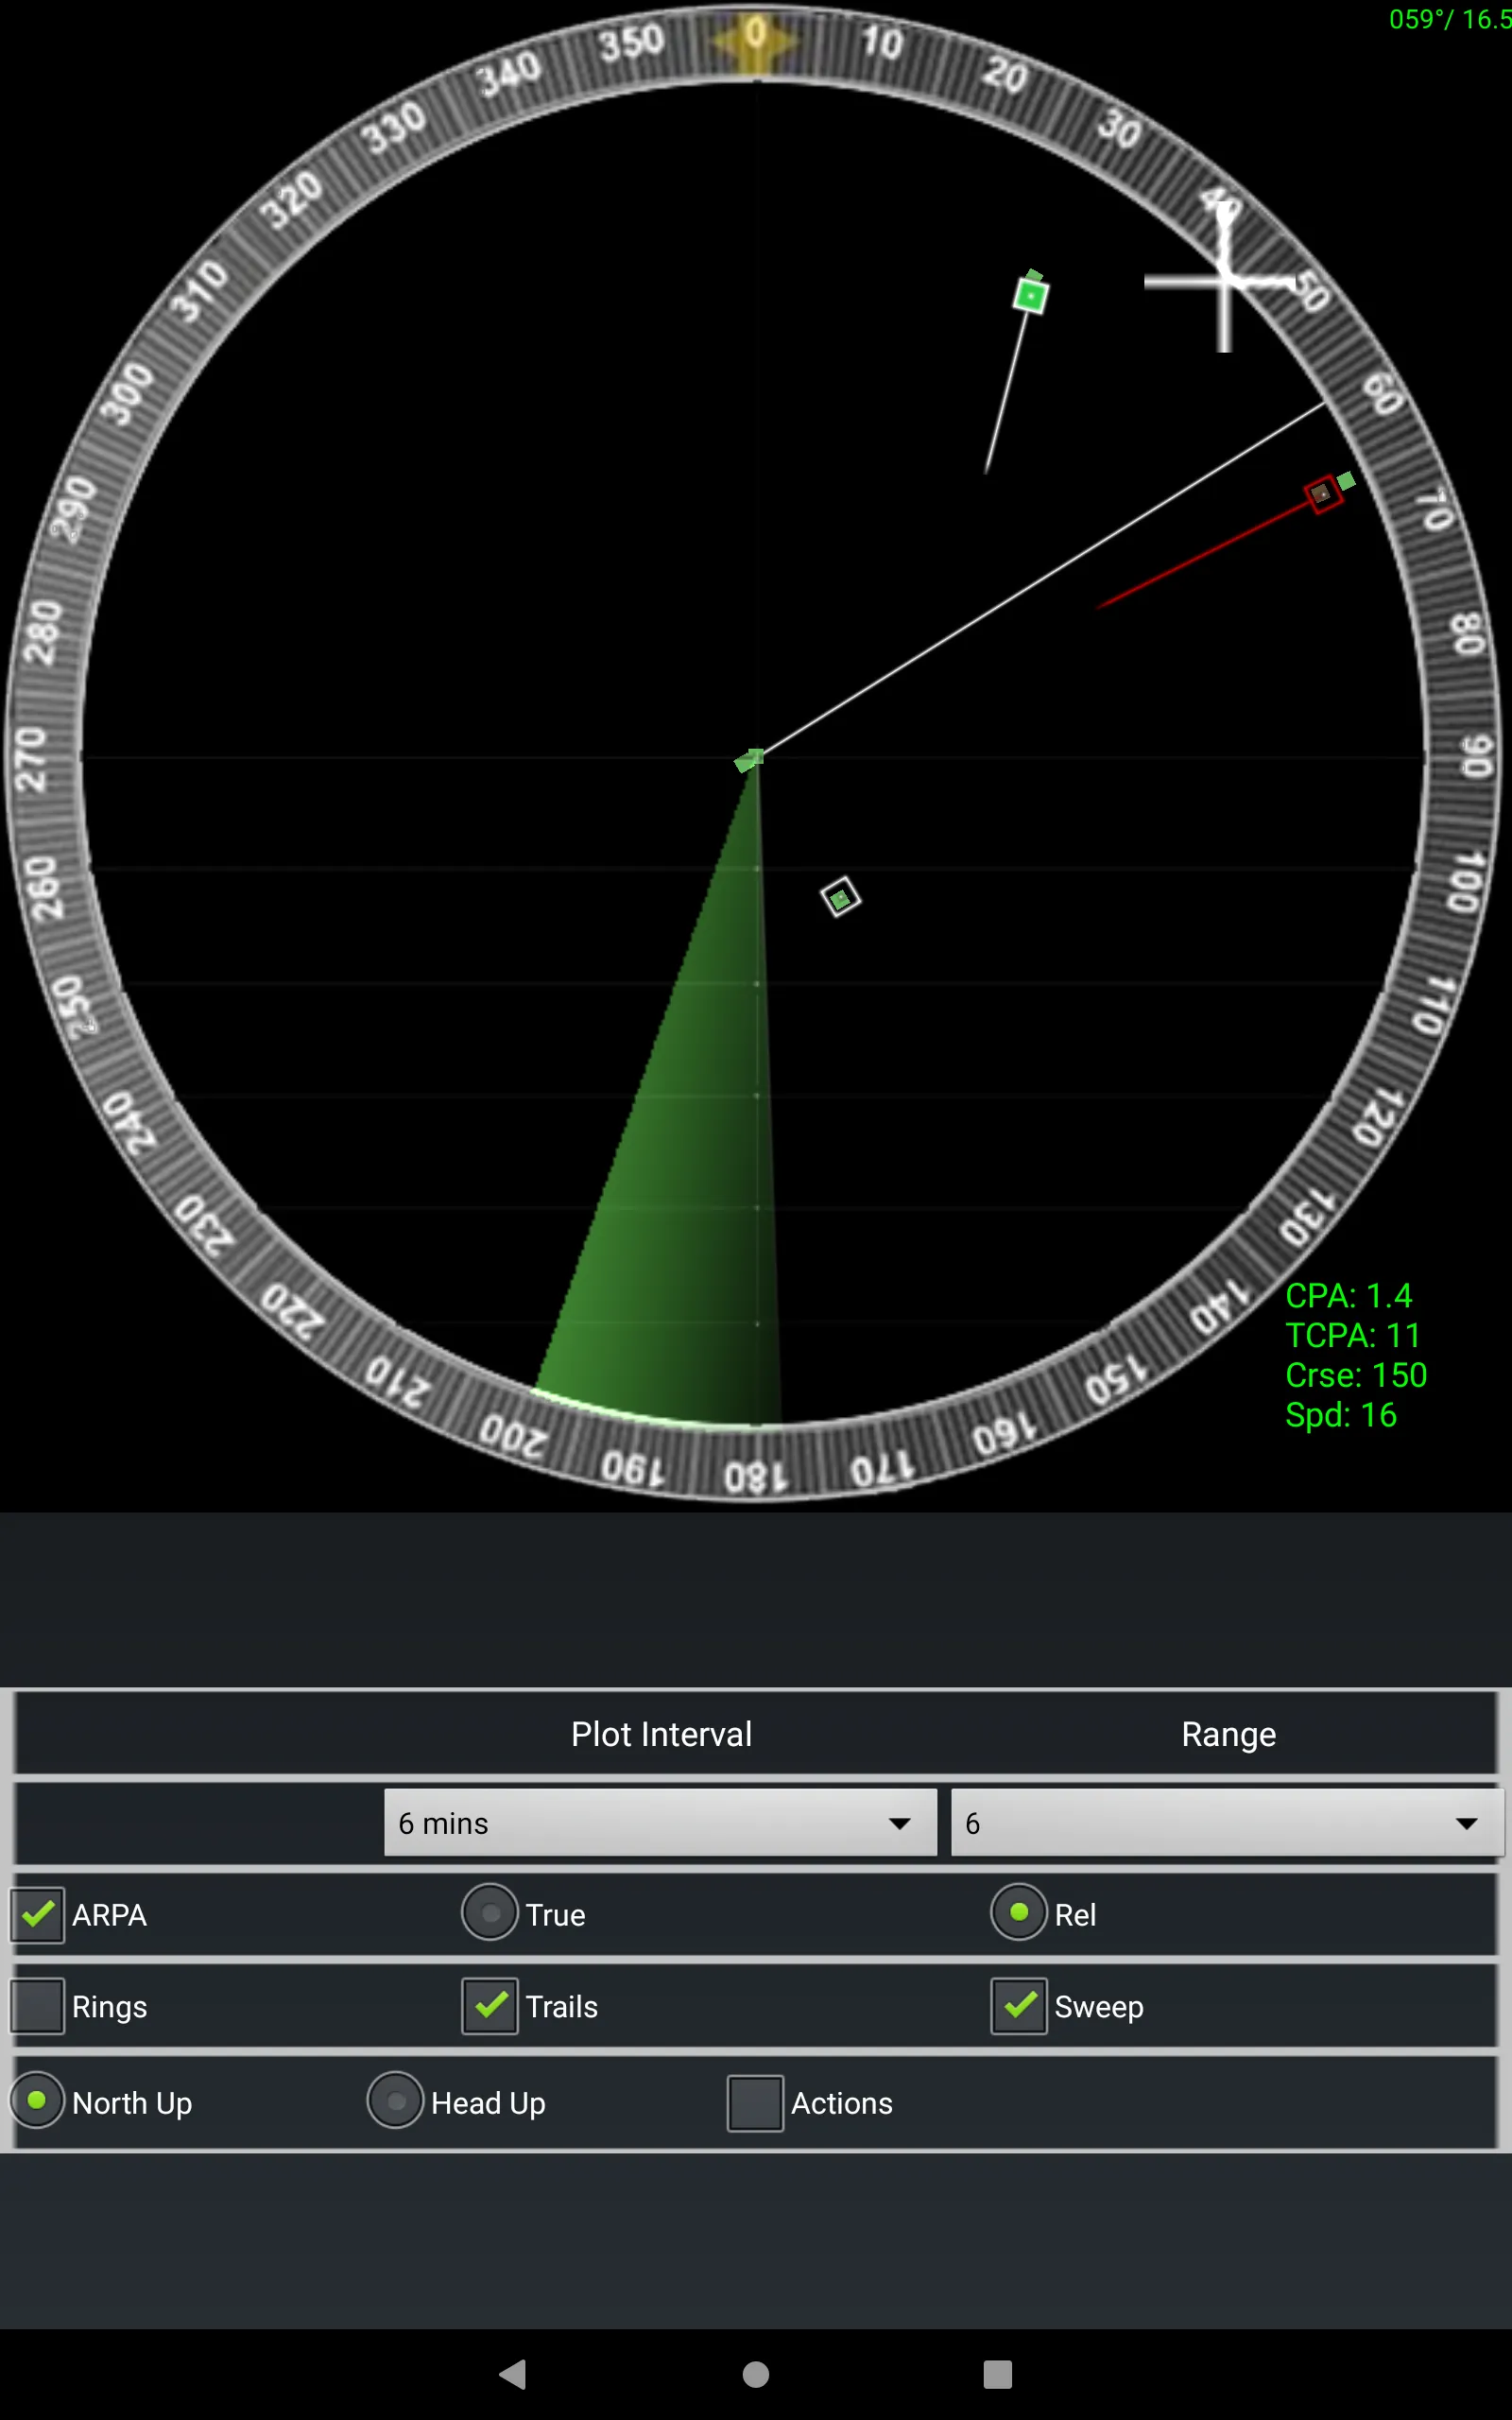
Task: Select the red-boxed ARPA target near bearing 70
Action: pos(1323,494)
